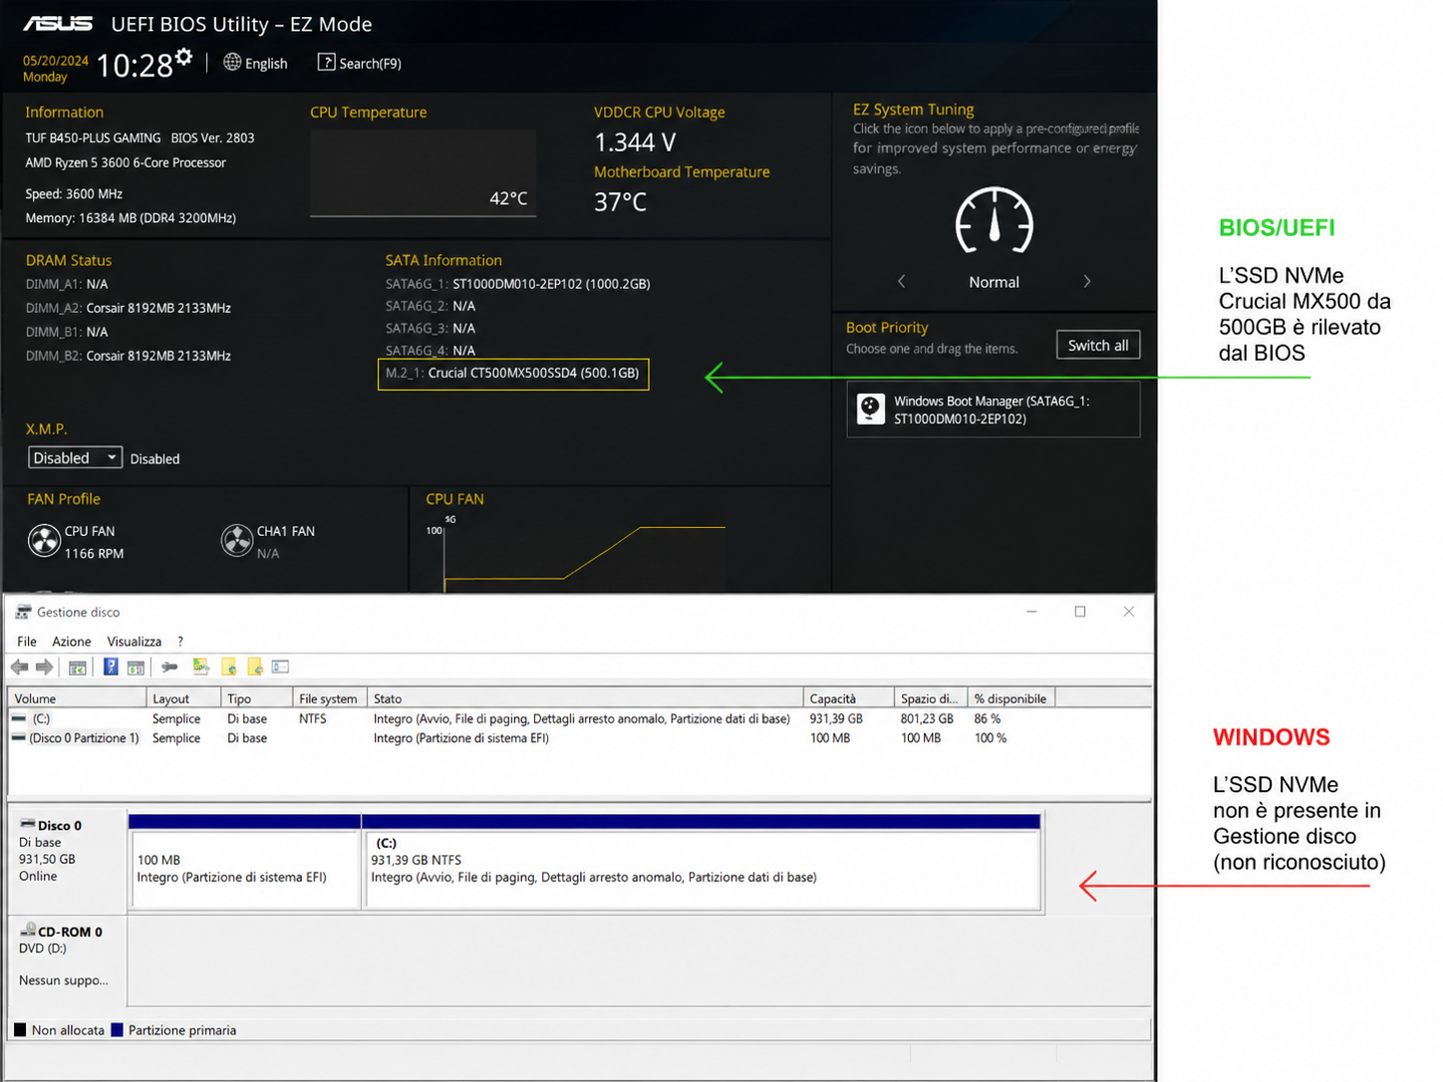Open the X.M.P. Disabled dropdown
1443x1082 pixels.
[x=75, y=457]
